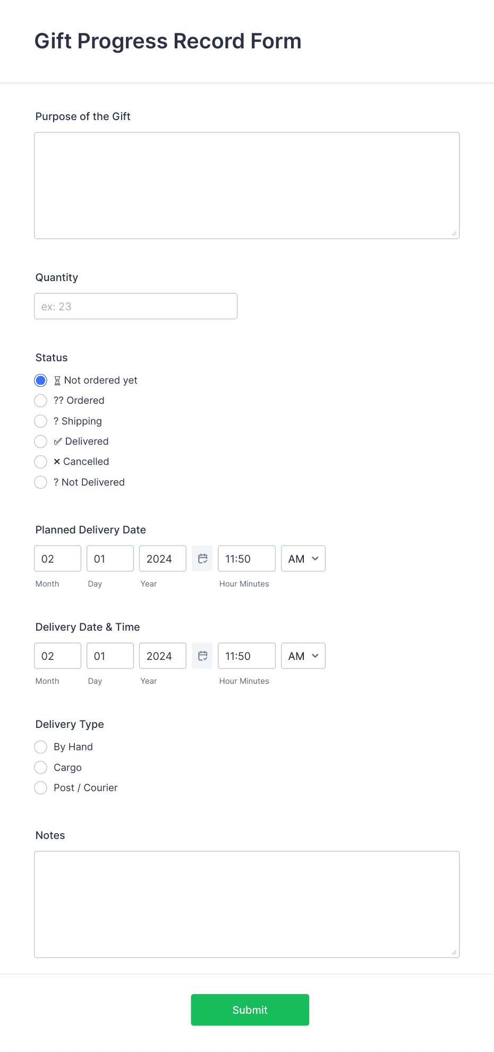Click the Quantity input field
Viewport: 494px width, 1052px height.
pyautogui.click(x=135, y=306)
